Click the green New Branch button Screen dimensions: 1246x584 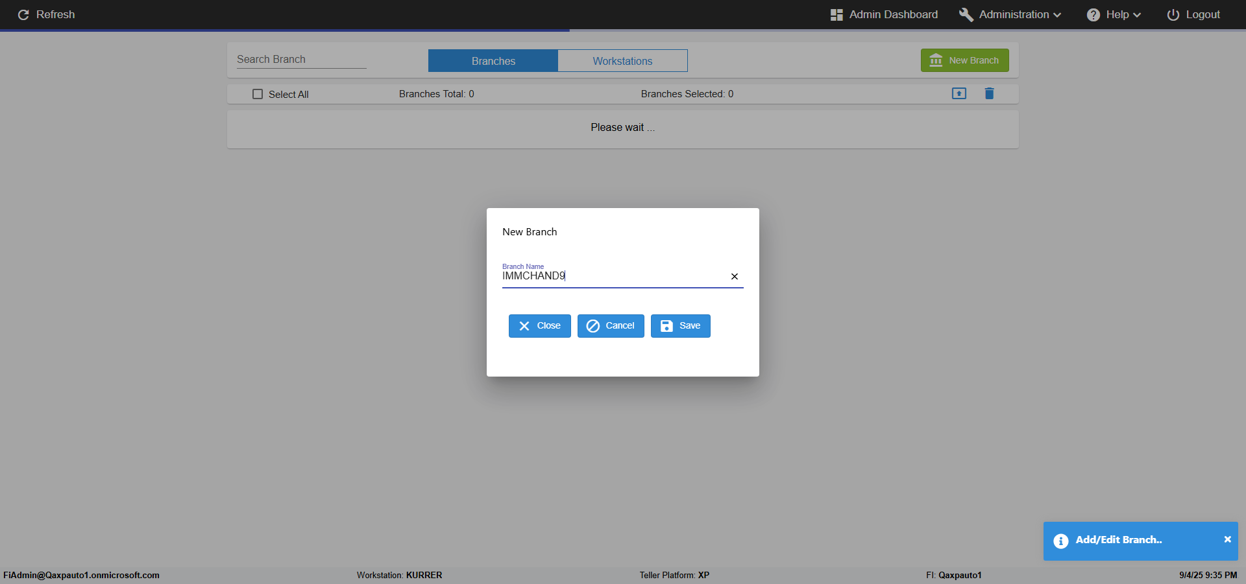coord(964,60)
